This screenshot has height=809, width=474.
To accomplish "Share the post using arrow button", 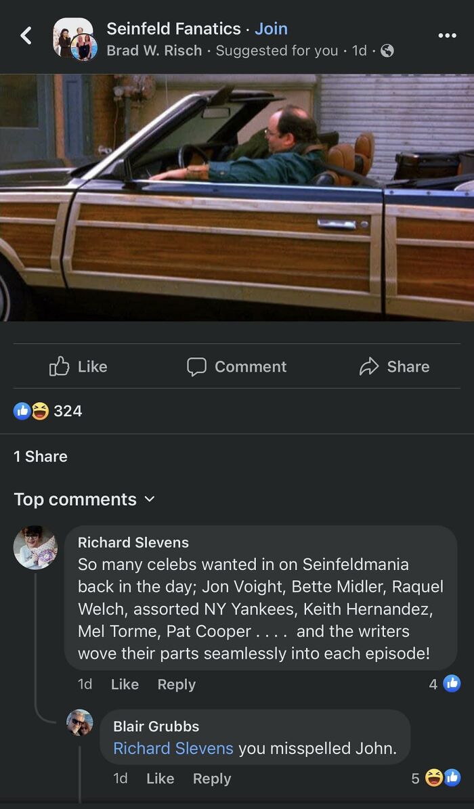I will tap(394, 366).
